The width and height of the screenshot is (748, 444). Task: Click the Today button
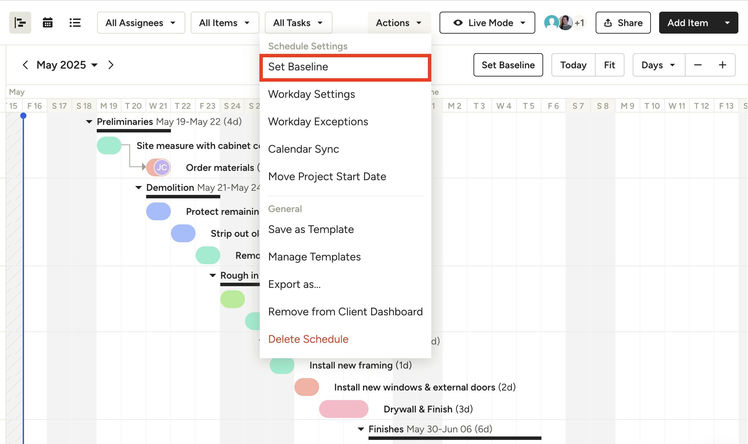coord(573,65)
